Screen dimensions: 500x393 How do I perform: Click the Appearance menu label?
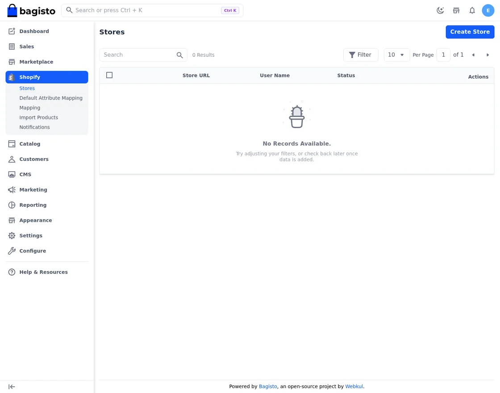click(x=35, y=221)
